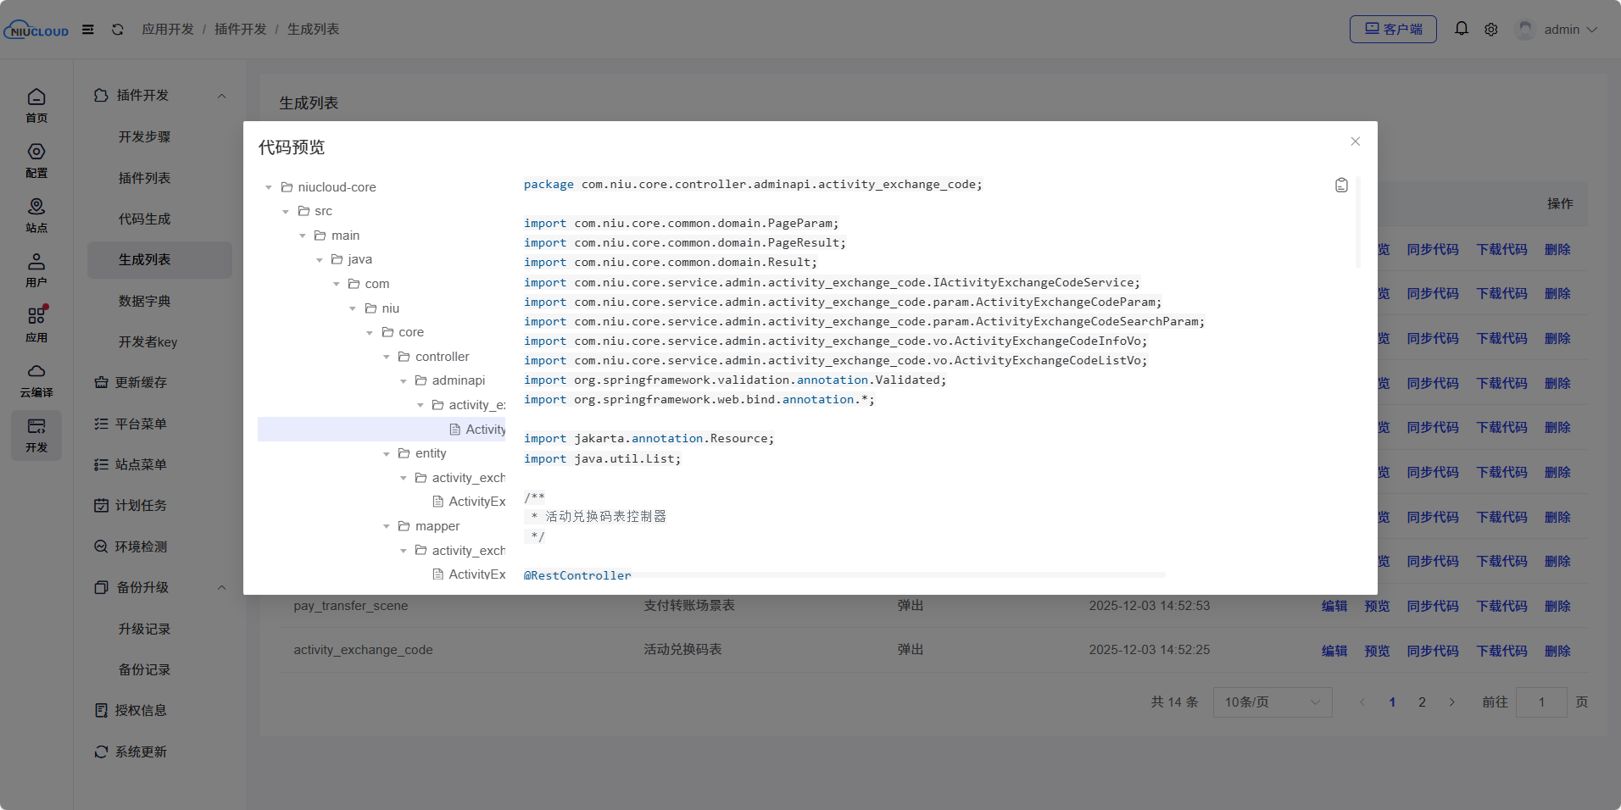Viewport: 1621px width, 810px height.
Task: Select 数据字典 in the side menu
Action: (x=145, y=301)
